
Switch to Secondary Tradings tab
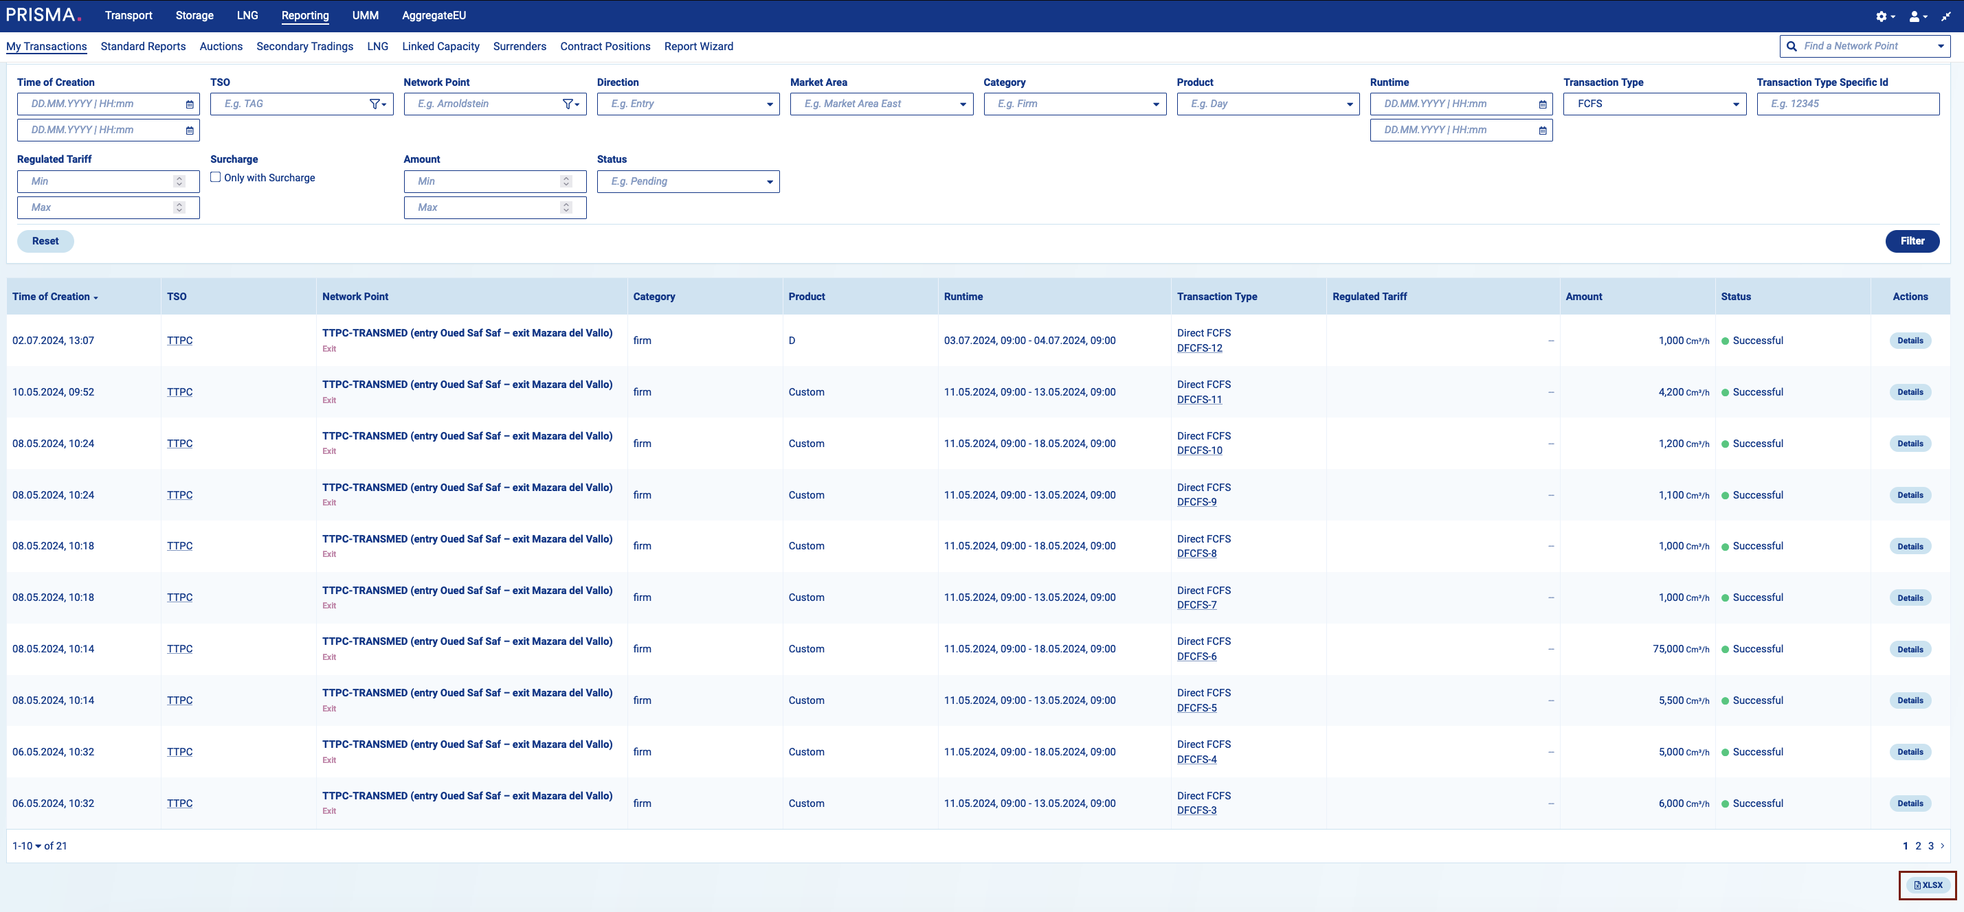pyautogui.click(x=304, y=47)
